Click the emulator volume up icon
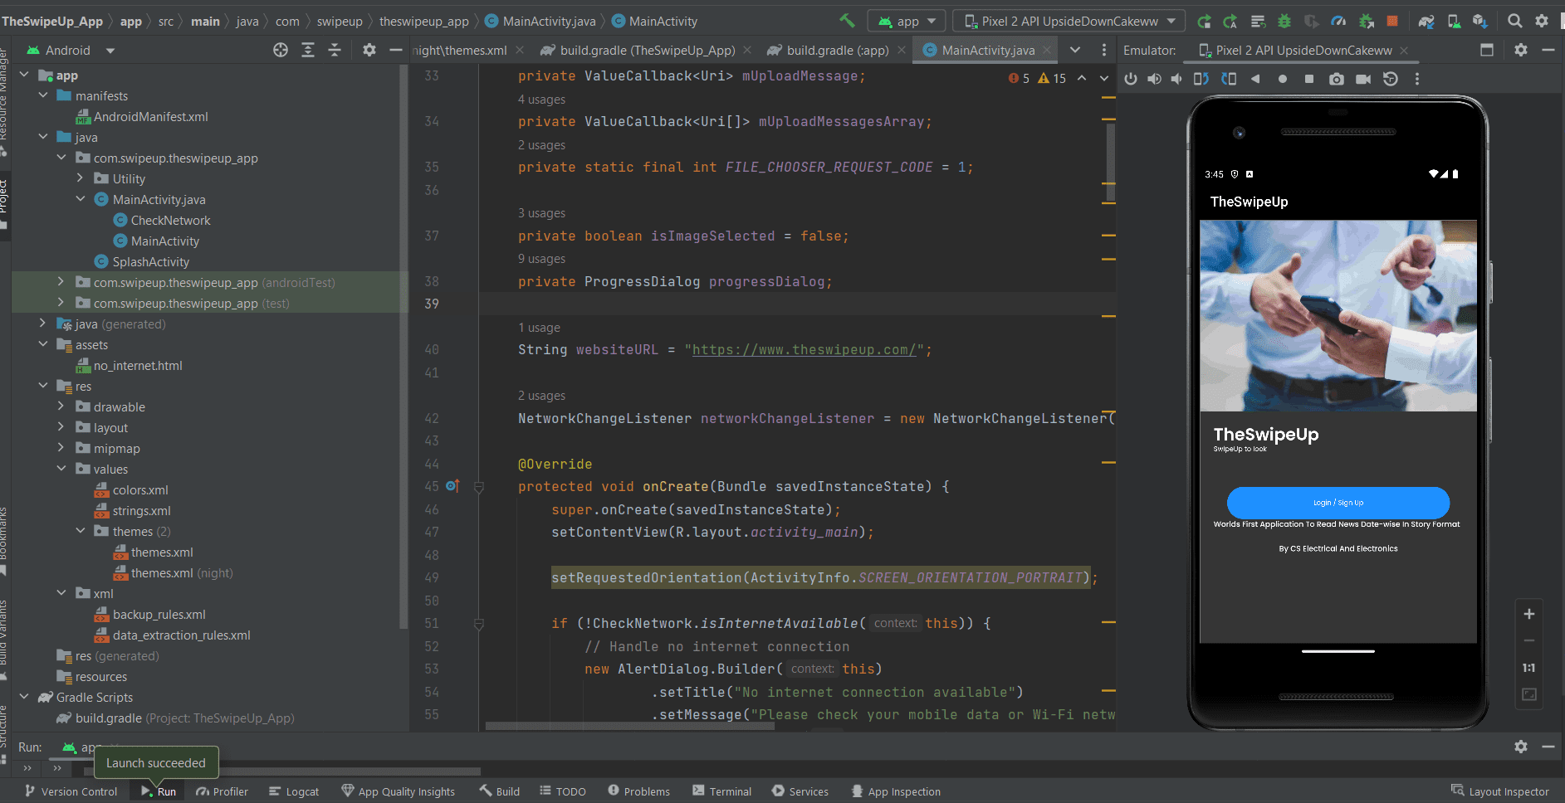The image size is (1565, 803). coord(1154,79)
